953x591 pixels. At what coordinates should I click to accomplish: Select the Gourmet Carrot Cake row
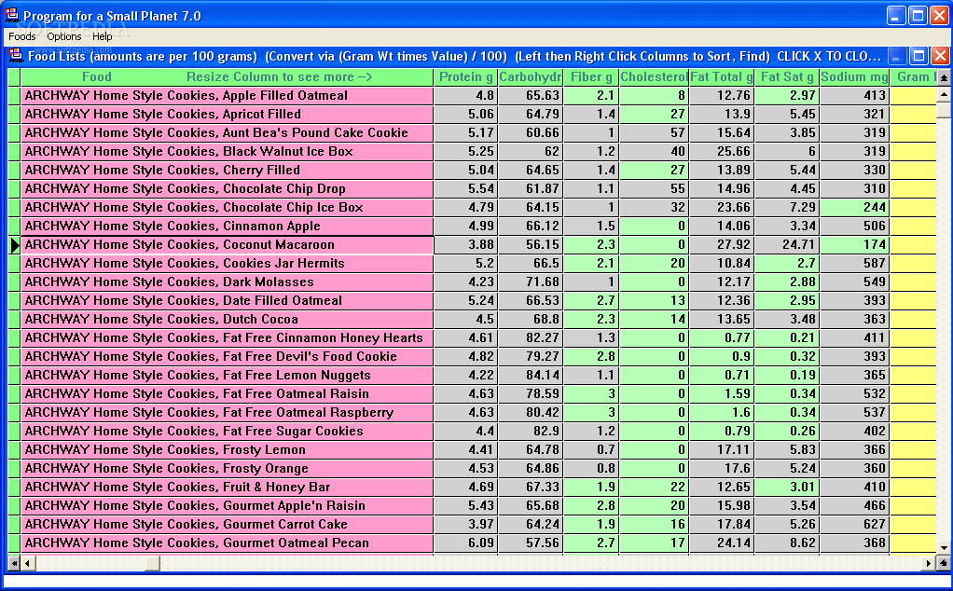click(x=227, y=524)
